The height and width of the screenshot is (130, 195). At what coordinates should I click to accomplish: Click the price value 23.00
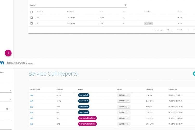pos(102,18)
